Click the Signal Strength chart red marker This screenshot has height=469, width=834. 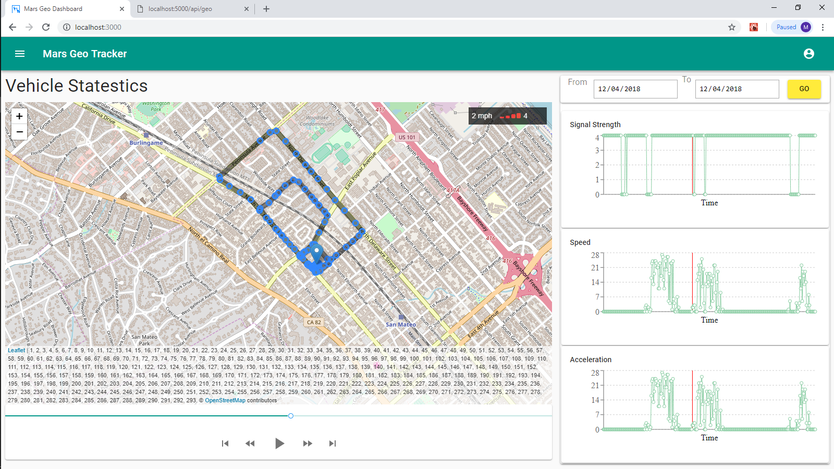click(693, 165)
